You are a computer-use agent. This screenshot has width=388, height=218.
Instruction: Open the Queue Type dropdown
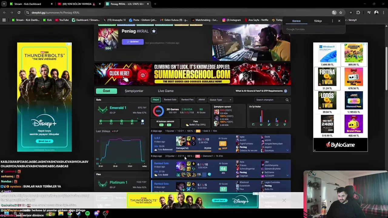pos(220,100)
